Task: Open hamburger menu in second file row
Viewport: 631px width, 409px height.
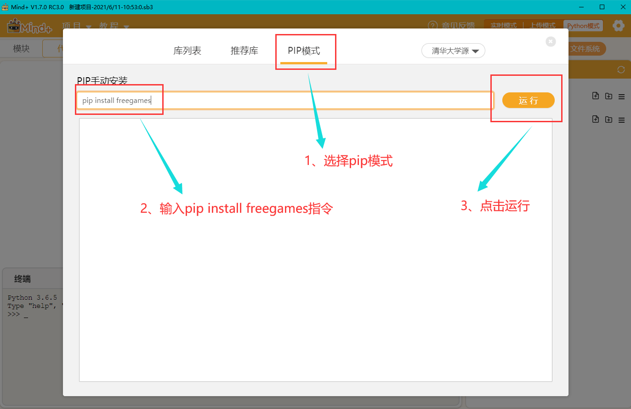Action: pos(621,120)
